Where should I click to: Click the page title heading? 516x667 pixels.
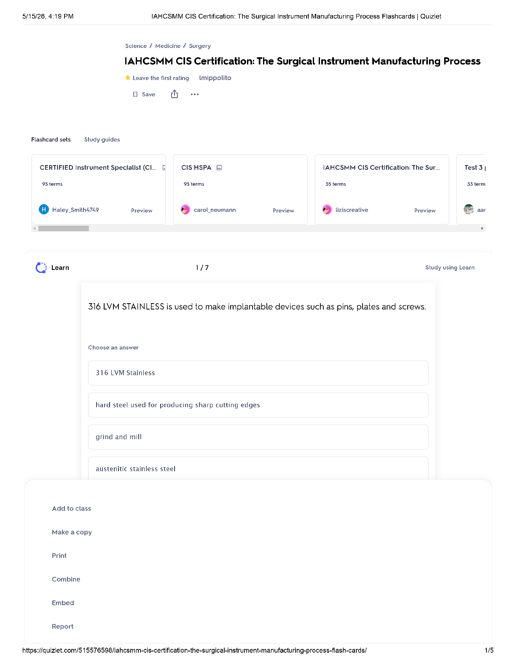pyautogui.click(x=302, y=61)
